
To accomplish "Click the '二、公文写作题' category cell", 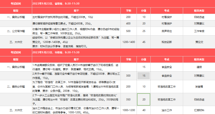I will pyautogui.click(x=16, y=31).
